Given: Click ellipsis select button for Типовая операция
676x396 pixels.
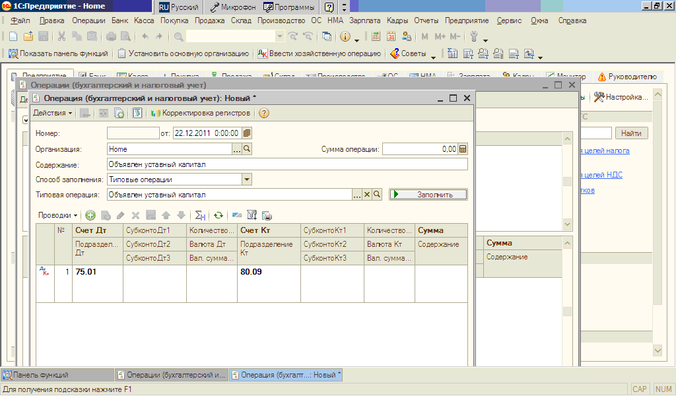Looking at the screenshot, I should tap(357, 194).
